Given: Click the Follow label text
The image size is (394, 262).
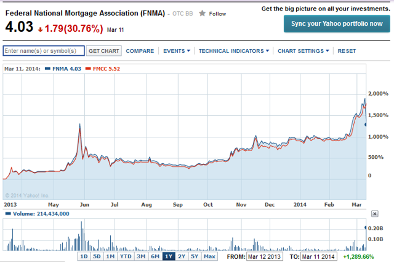Looking at the screenshot, I should 217,13.
